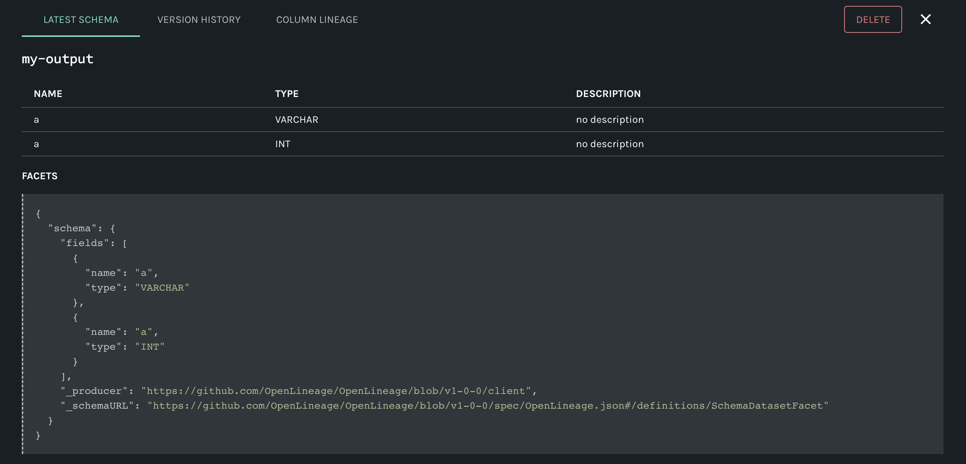Click the FACETS section heading

click(x=40, y=176)
